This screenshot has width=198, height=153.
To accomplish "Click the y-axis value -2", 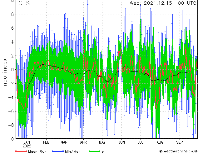I will [x=11, y=84].
